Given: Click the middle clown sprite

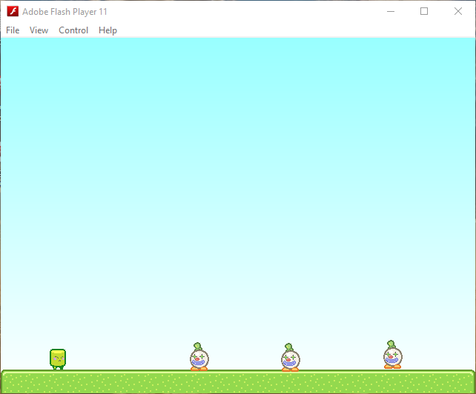Looking at the screenshot, I should (x=290, y=357).
